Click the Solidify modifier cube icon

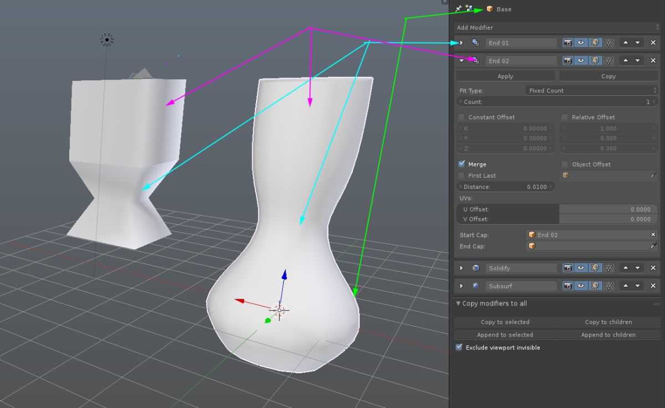click(475, 268)
